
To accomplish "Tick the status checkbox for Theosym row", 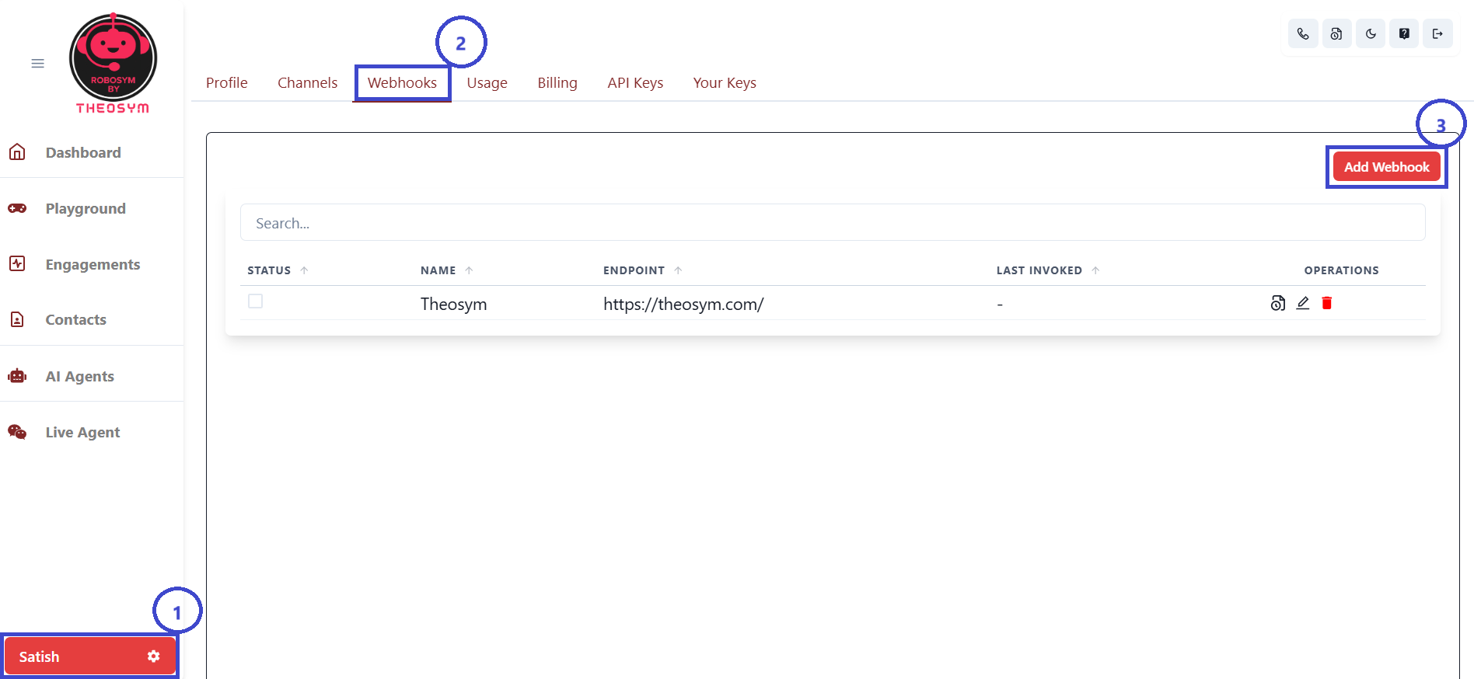I will (255, 301).
